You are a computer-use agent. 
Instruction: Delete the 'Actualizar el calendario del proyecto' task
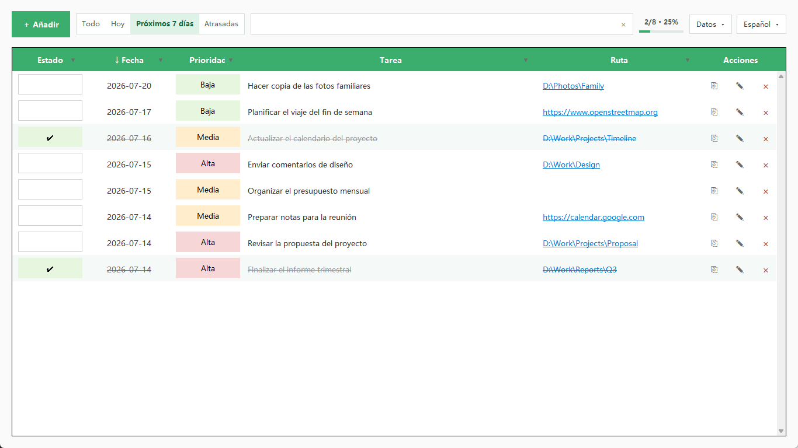tap(765, 139)
